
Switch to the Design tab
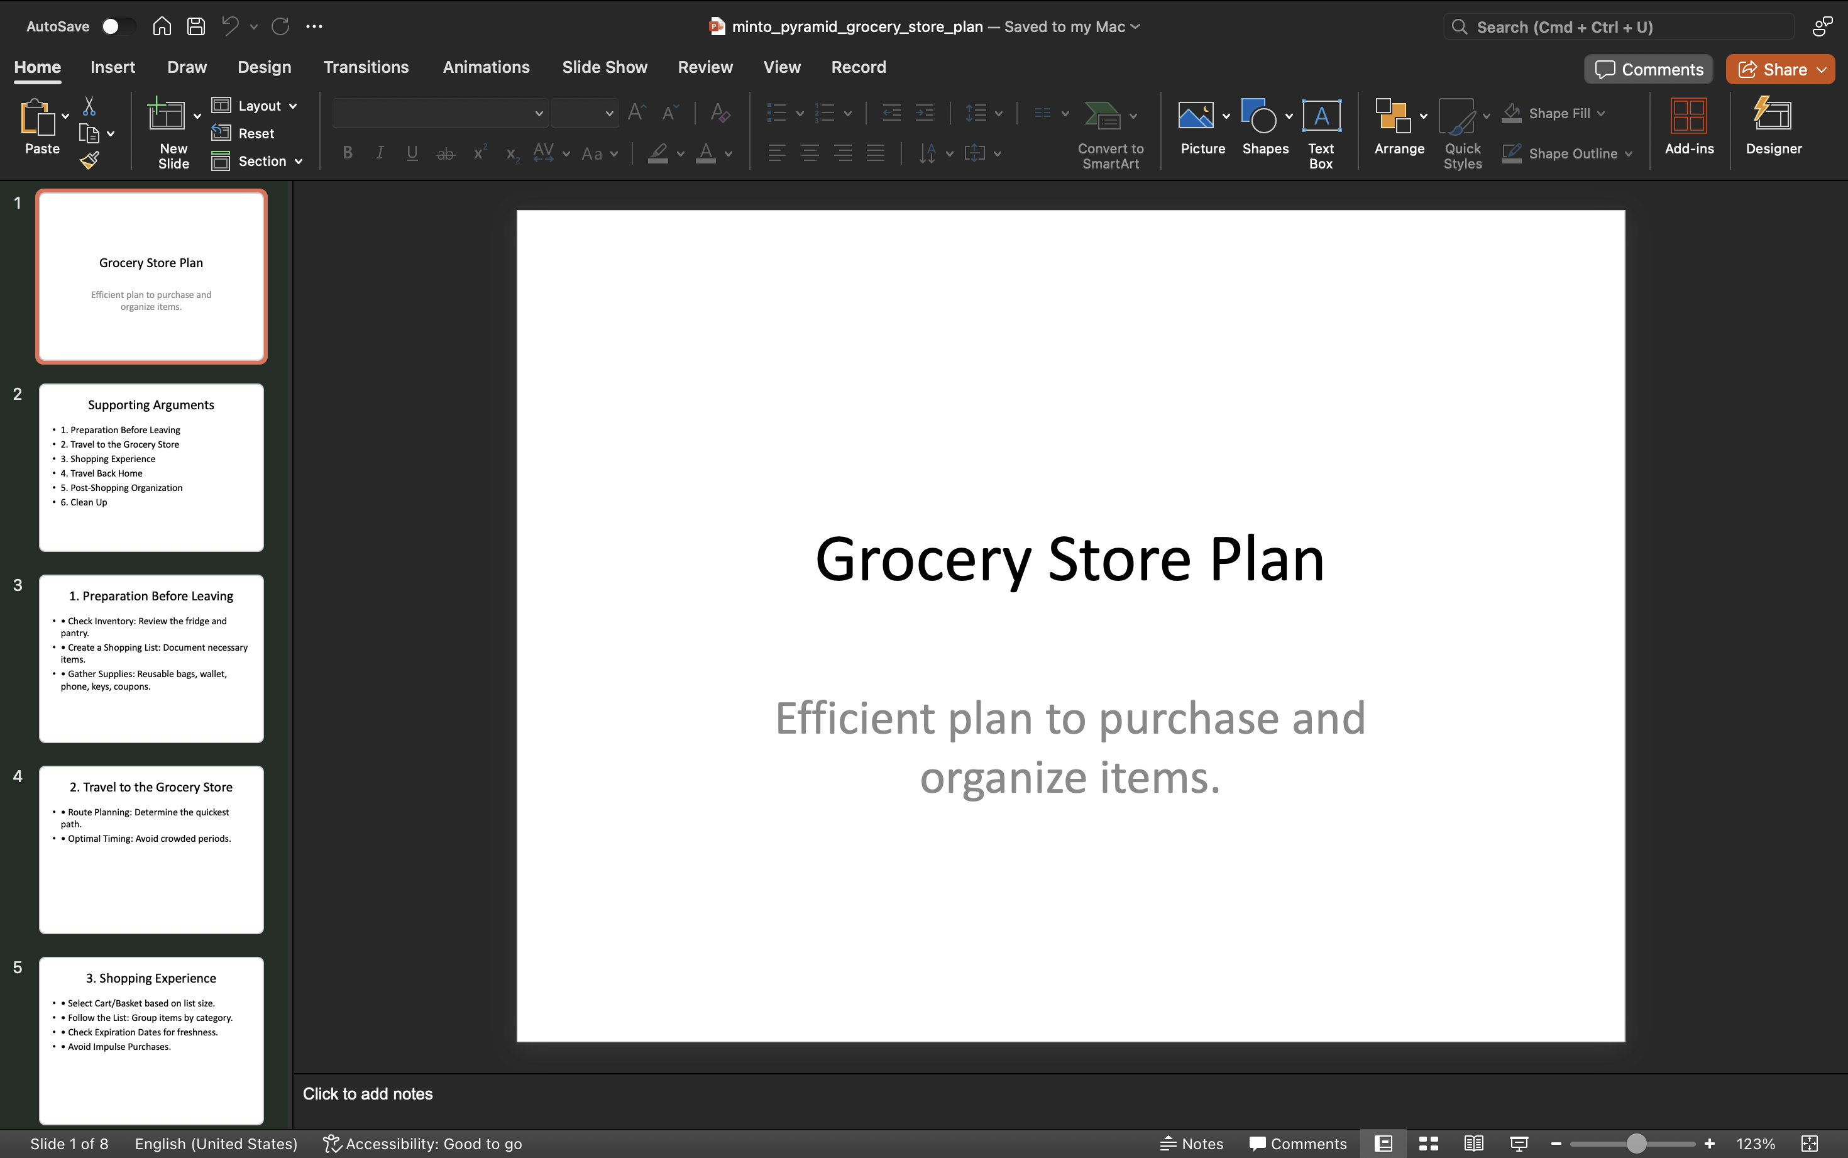point(264,67)
